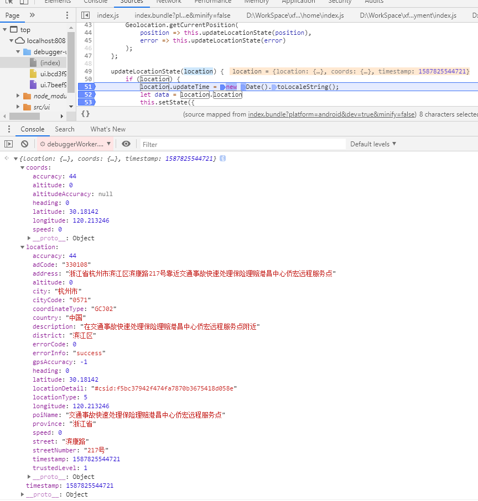Expand the src/ui folder
Image resolution: width=478 pixels, height=501 pixels.
coord(18,107)
